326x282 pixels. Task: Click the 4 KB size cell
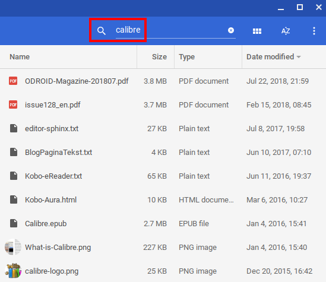tap(159, 153)
